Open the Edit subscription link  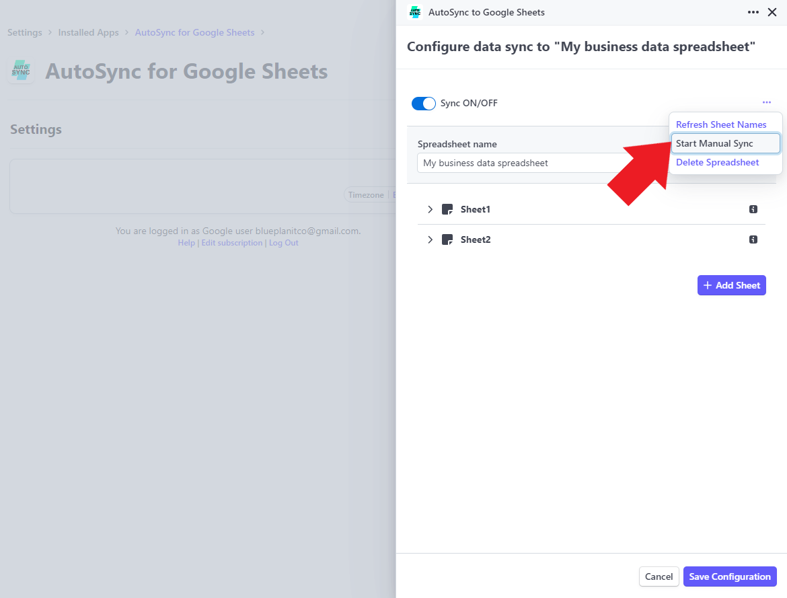point(232,243)
